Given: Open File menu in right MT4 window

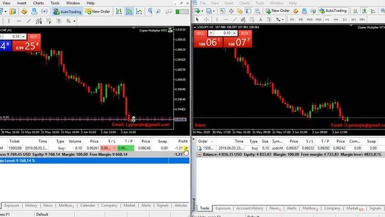Looking at the screenshot, I should click(203, 3).
